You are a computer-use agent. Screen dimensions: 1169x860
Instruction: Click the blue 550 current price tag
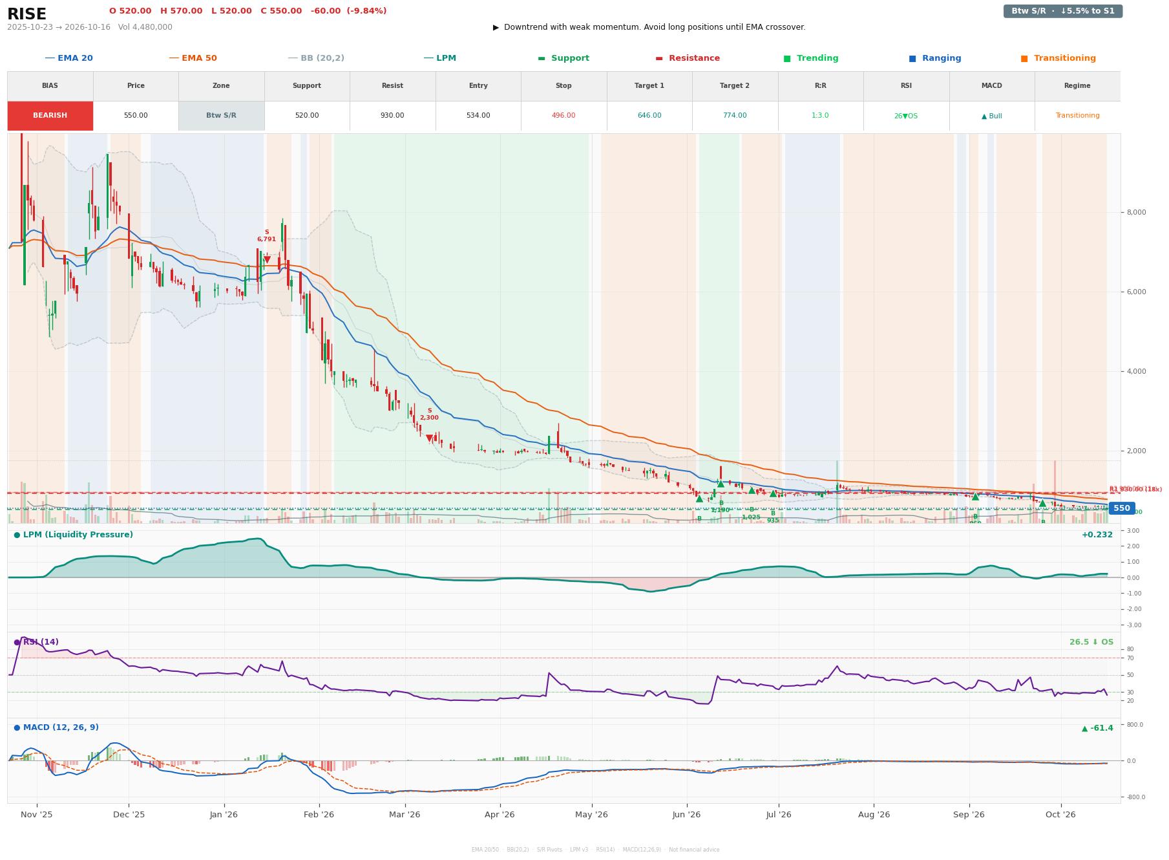tap(1122, 508)
